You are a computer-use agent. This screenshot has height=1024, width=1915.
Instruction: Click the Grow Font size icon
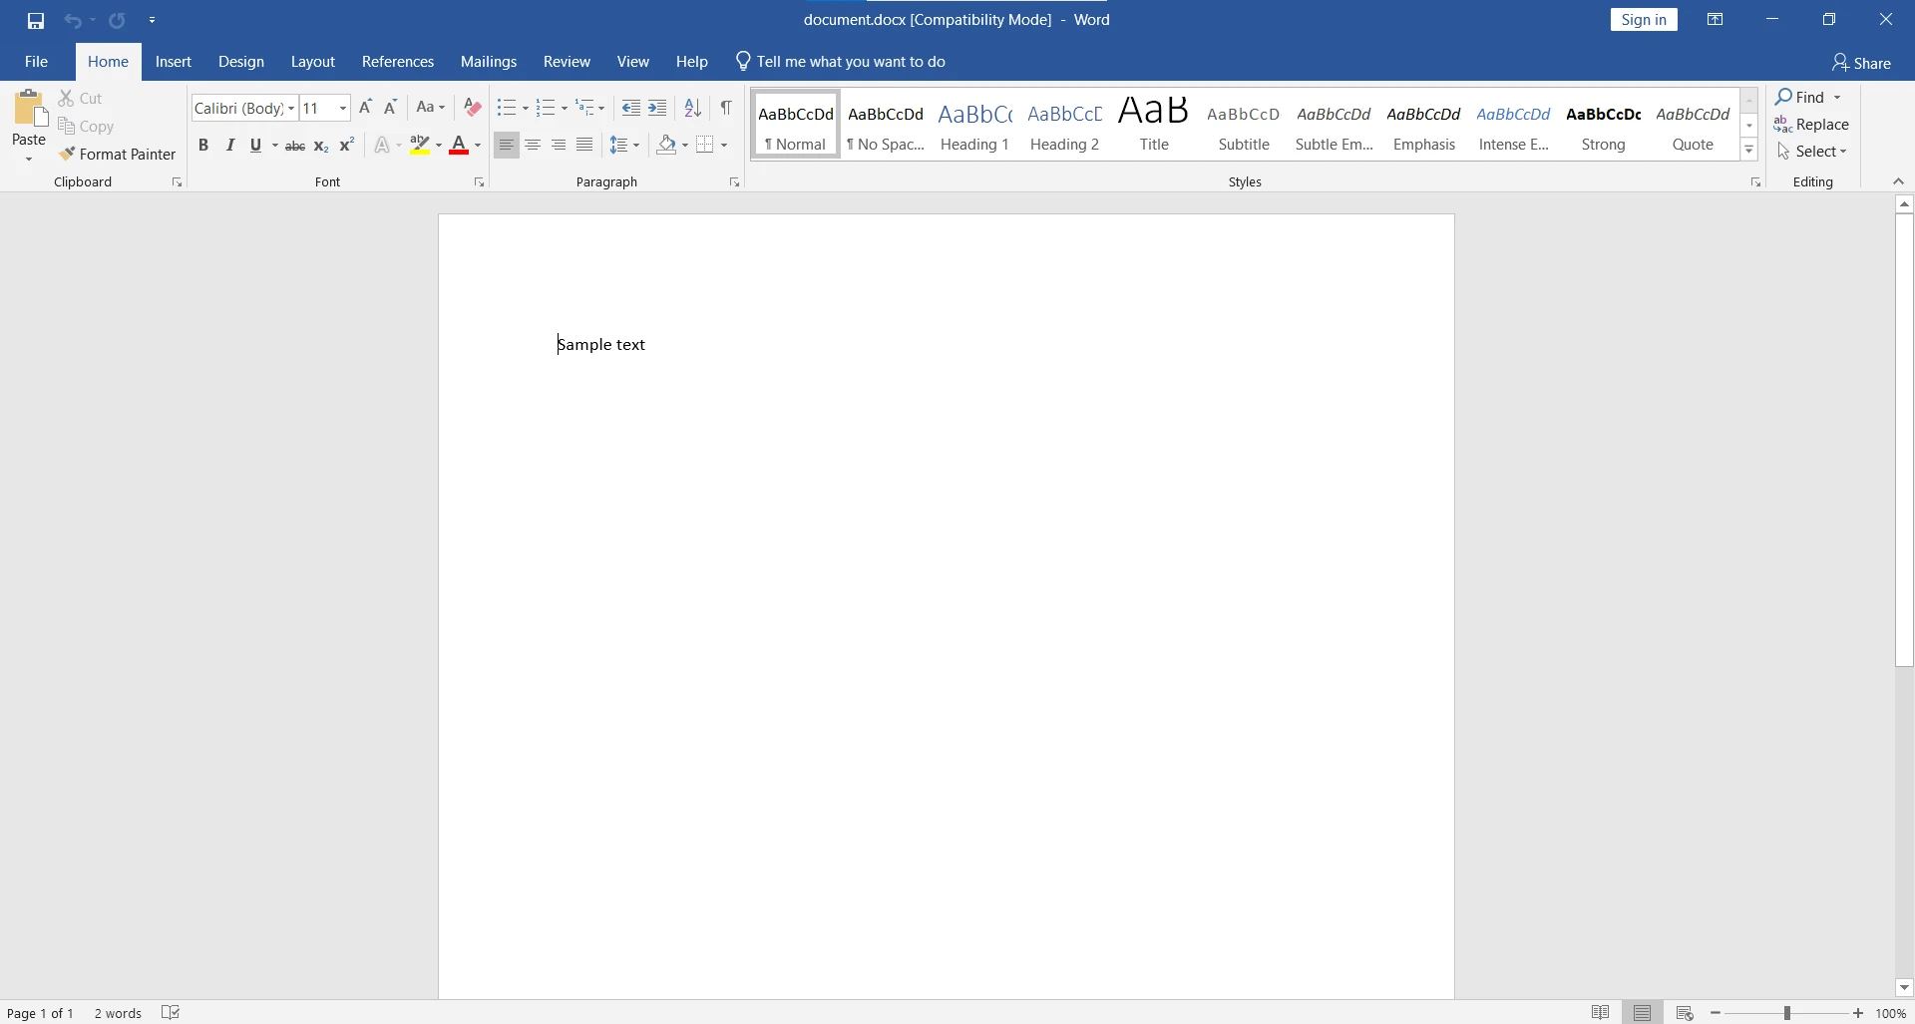[365, 108]
